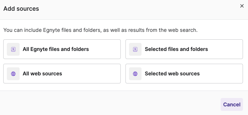Choose All Egnyte files and folders option
The width and height of the screenshot is (248, 115).
[62, 49]
